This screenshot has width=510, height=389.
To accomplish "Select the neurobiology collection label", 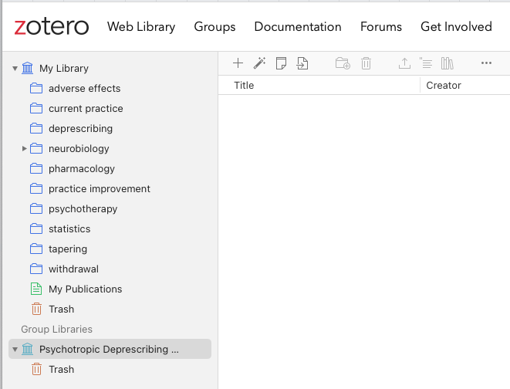I will [79, 149].
